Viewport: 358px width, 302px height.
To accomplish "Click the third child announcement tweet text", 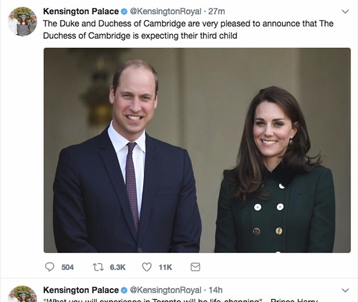I will point(188,30).
